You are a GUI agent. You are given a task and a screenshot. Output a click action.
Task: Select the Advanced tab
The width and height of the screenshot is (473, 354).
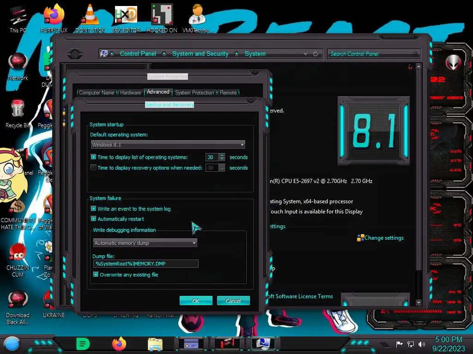[158, 92]
